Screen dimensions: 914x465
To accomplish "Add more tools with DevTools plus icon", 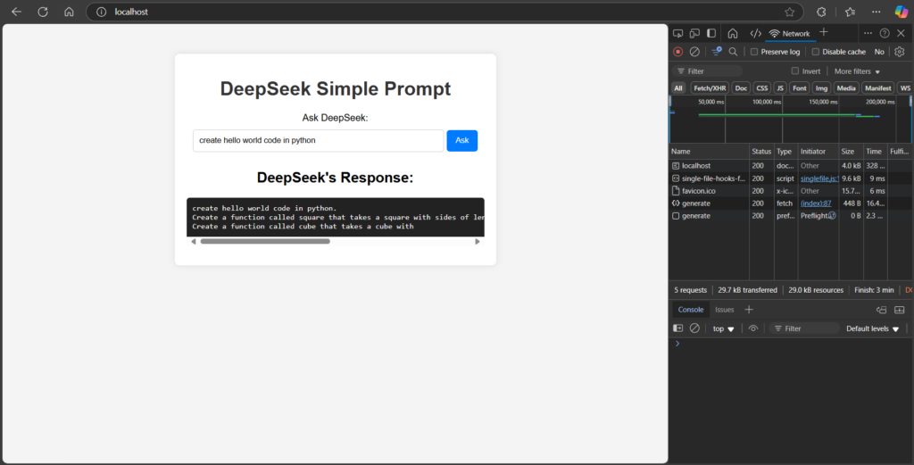I will pyautogui.click(x=824, y=33).
